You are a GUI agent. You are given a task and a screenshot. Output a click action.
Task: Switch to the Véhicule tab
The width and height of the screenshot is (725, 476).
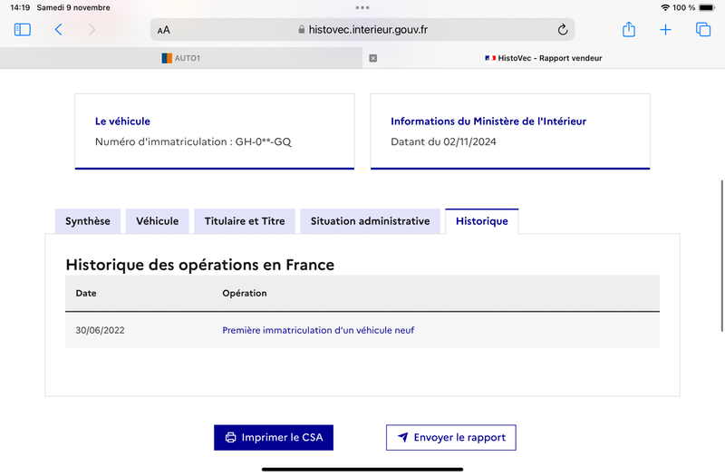pyautogui.click(x=157, y=221)
